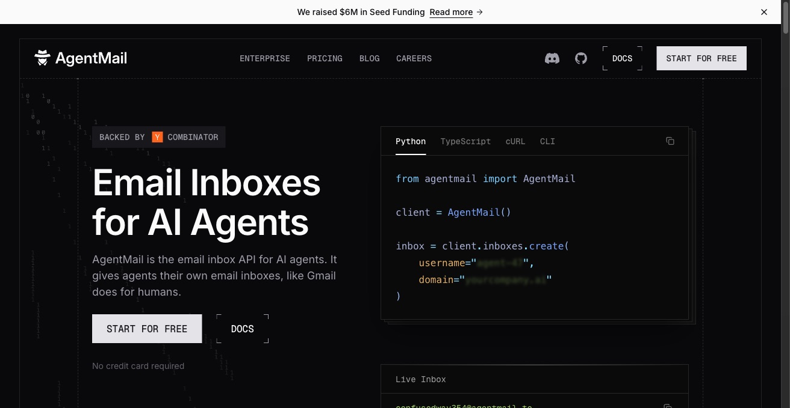Open the Blog from navigation
This screenshot has width=790, height=408.
coord(369,58)
